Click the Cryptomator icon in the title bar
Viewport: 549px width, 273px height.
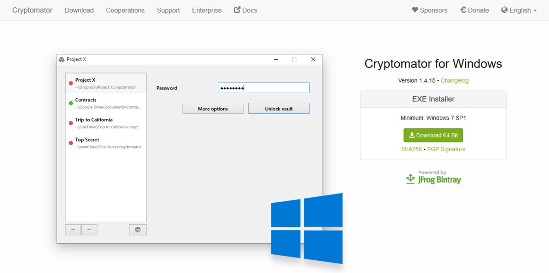[62, 59]
